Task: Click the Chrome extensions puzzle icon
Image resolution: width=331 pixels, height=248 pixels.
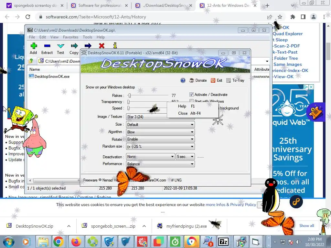Action: [x=293, y=17]
